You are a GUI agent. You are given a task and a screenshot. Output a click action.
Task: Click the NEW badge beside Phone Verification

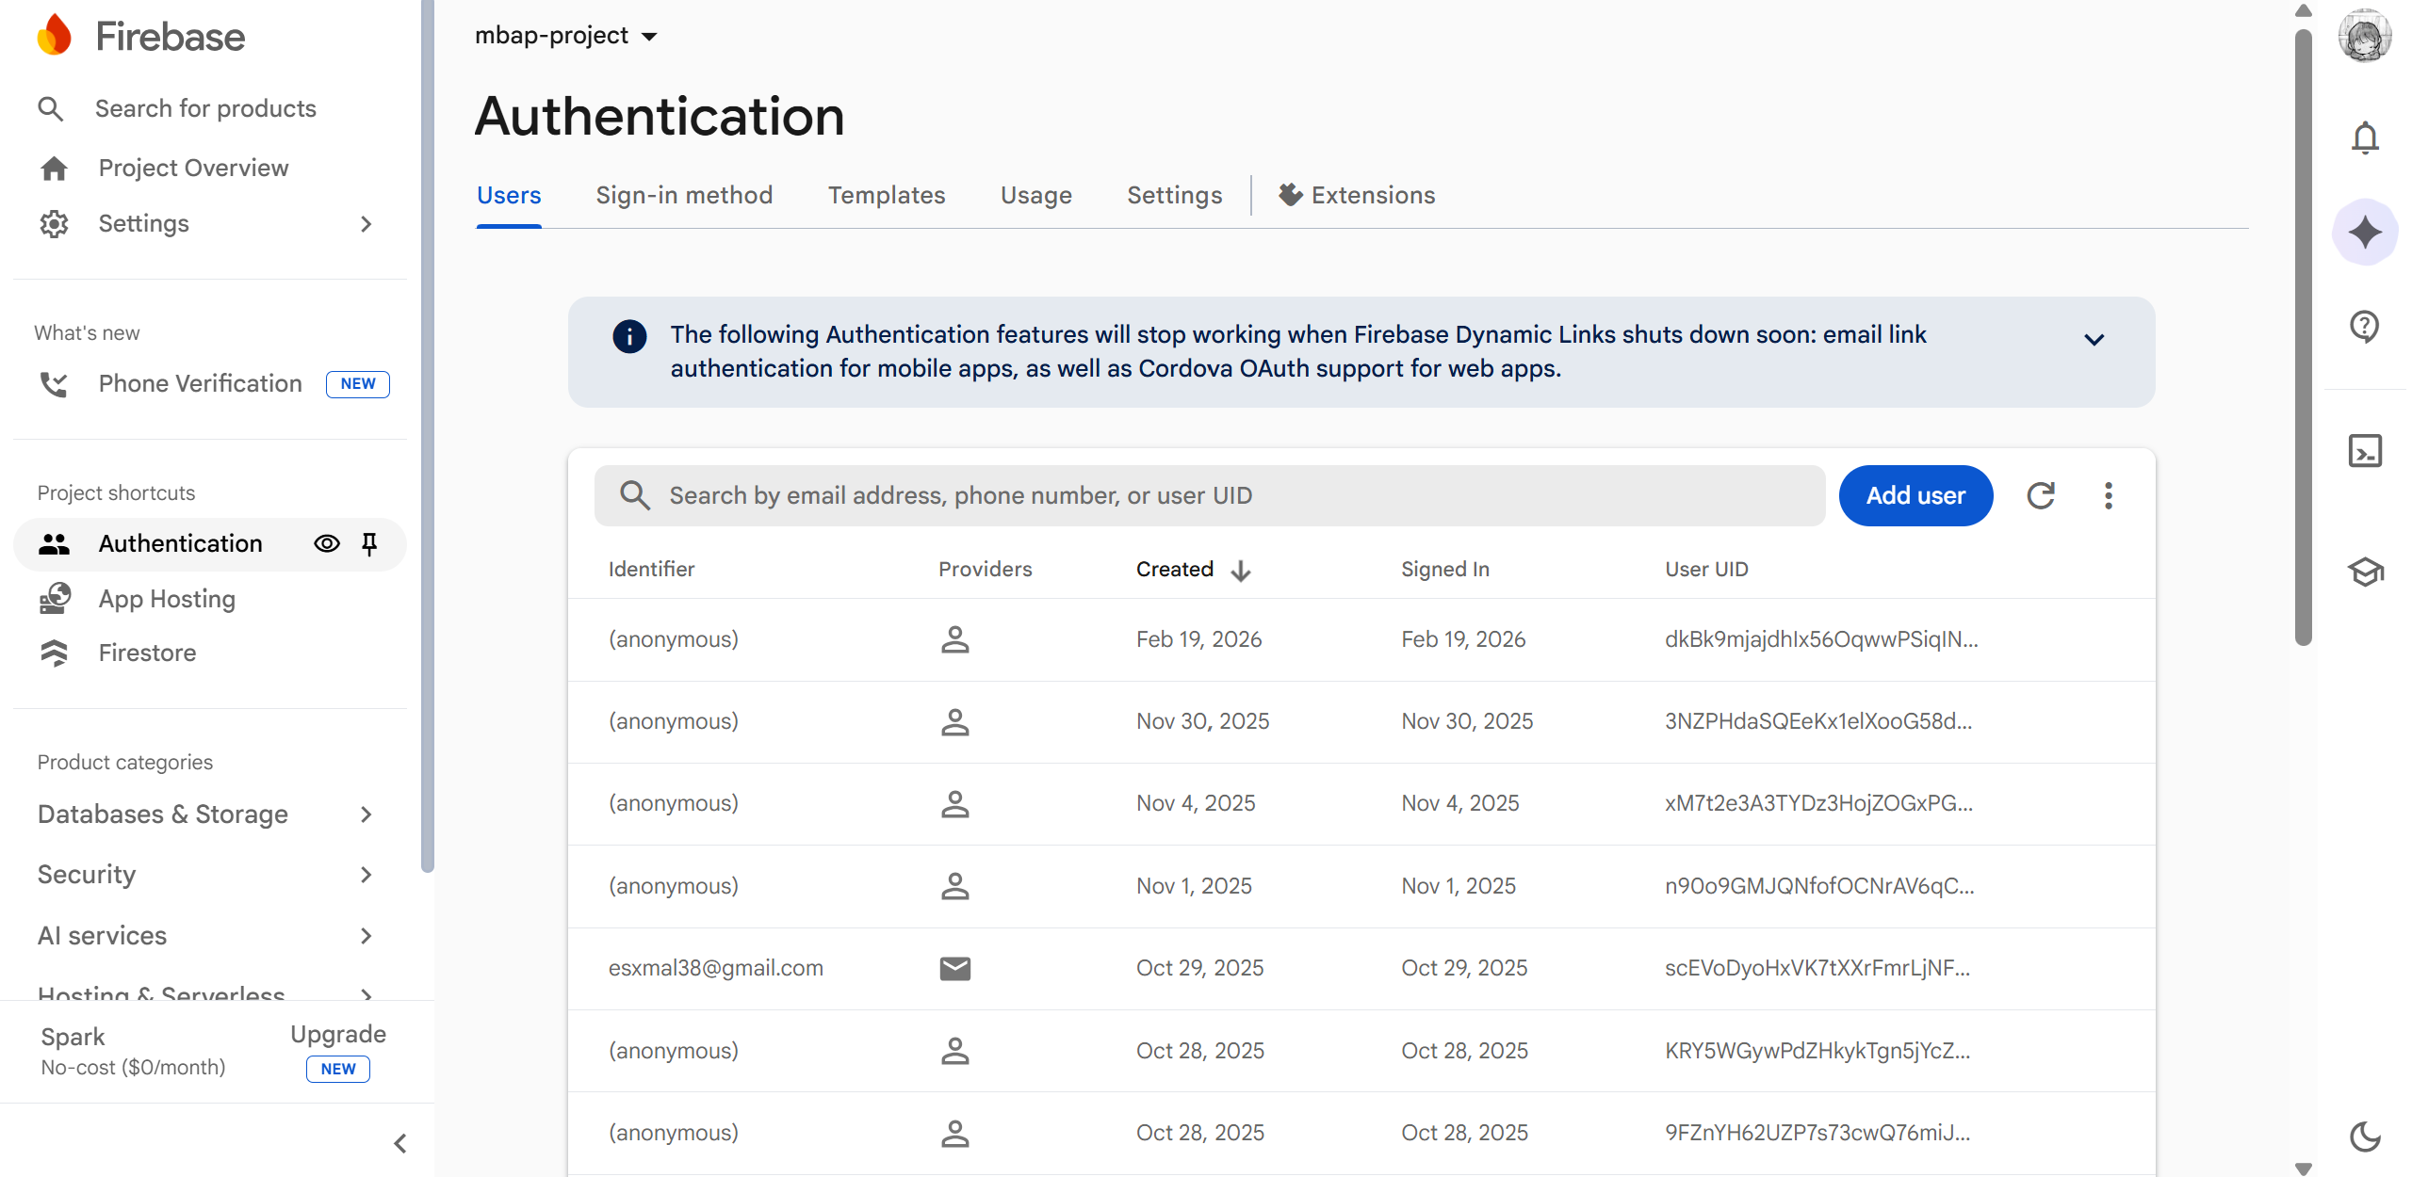[x=357, y=384]
